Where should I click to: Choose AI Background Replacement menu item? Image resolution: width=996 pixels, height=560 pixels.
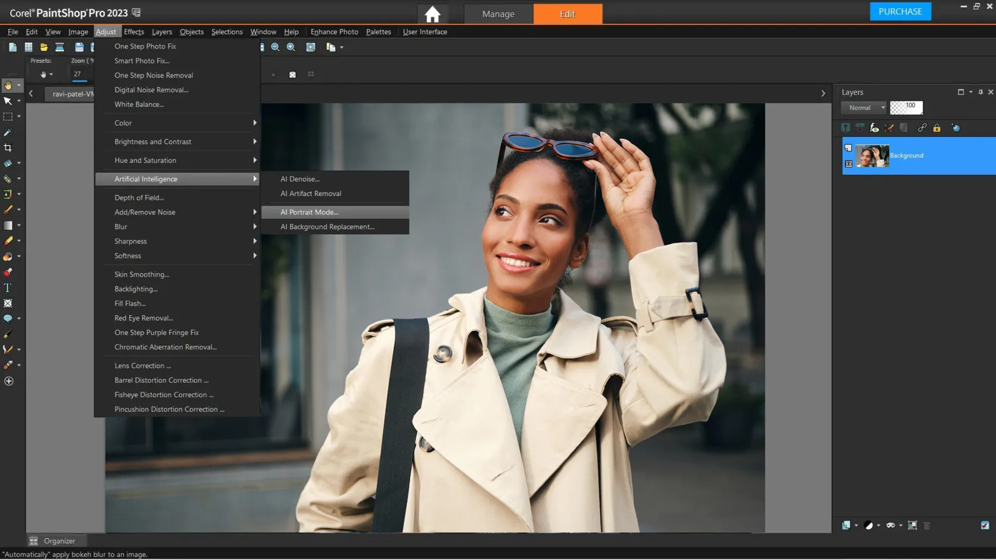327,227
